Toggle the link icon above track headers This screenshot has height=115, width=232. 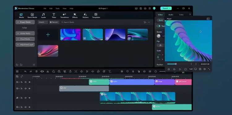22,76
